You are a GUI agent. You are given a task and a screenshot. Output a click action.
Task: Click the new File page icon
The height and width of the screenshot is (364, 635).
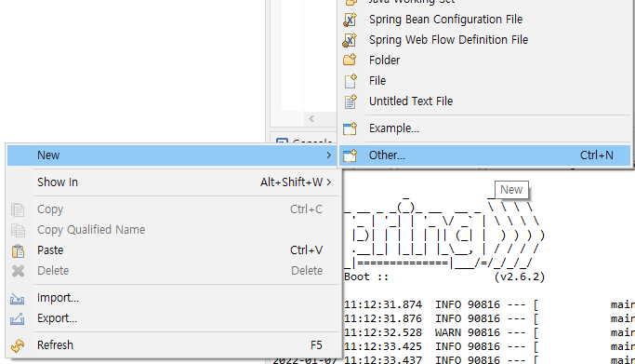coord(351,81)
